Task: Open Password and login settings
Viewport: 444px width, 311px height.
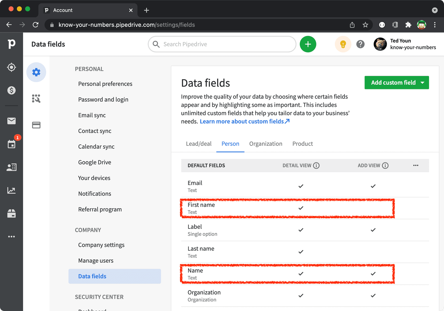Action: click(103, 100)
